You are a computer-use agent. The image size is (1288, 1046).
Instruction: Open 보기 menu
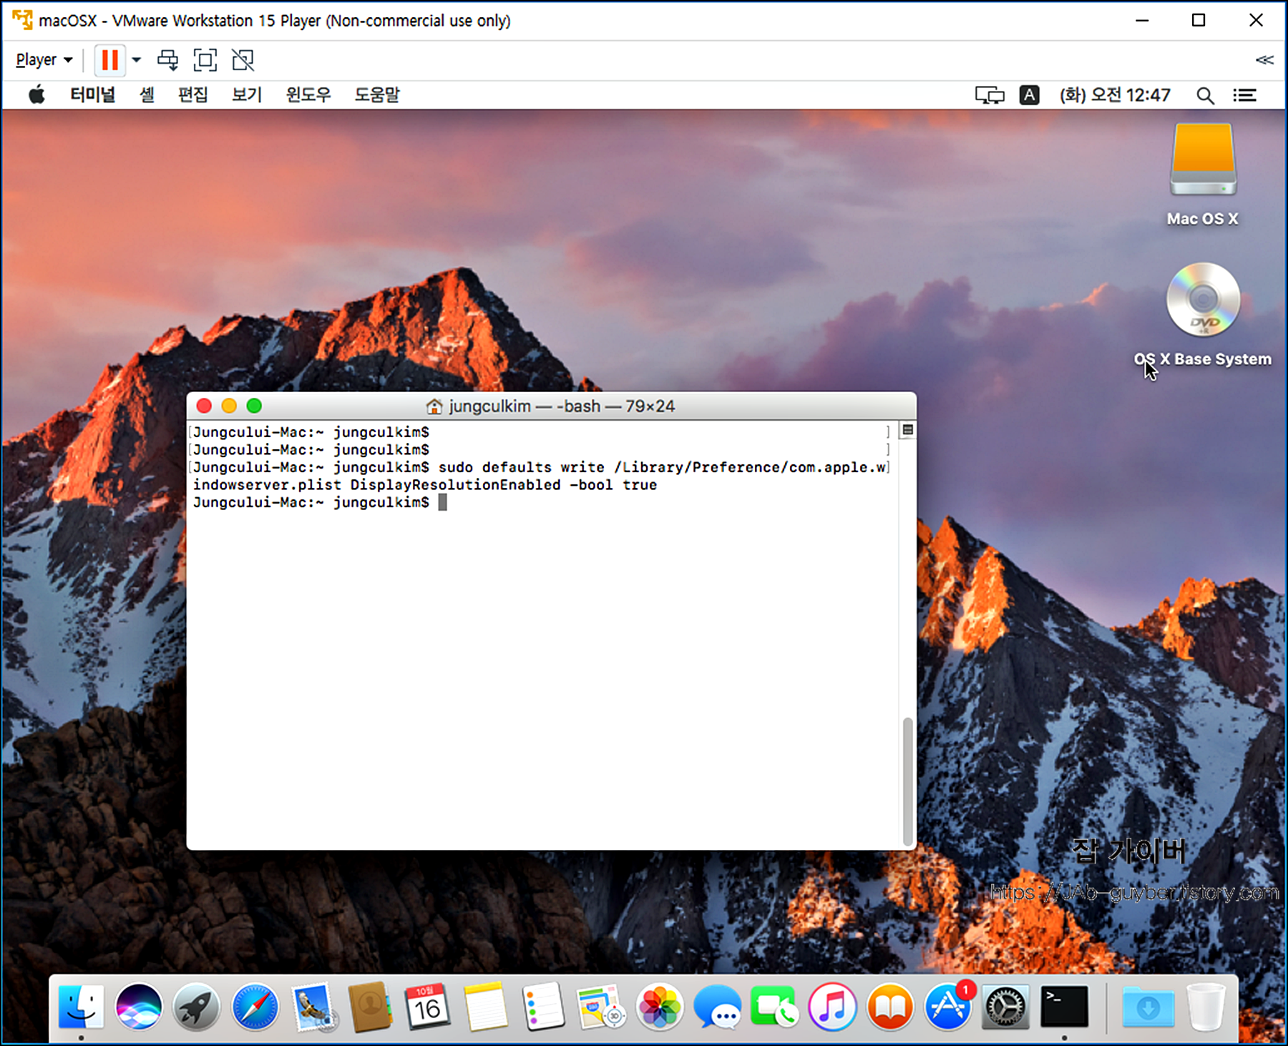tap(247, 95)
